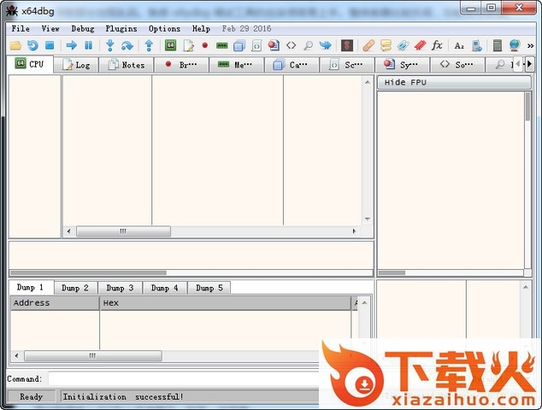The width and height of the screenshot is (542, 410).
Task: Click the Run arrow icon
Action: pos(72,45)
